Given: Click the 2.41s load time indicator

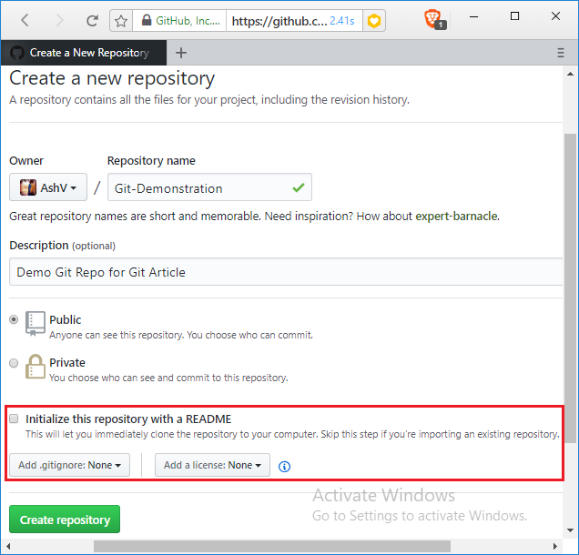Looking at the screenshot, I should [x=342, y=21].
